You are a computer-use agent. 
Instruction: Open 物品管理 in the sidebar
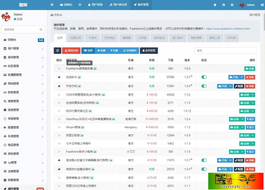[23, 145]
